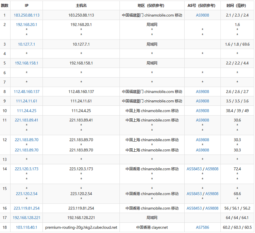Select hostname cell 112.48.160.137
Image resolution: width=255 pixels, height=233 pixels.
(81, 91)
